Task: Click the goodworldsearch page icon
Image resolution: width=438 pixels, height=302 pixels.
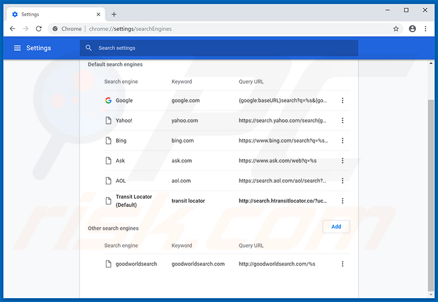Action: pyautogui.click(x=108, y=264)
